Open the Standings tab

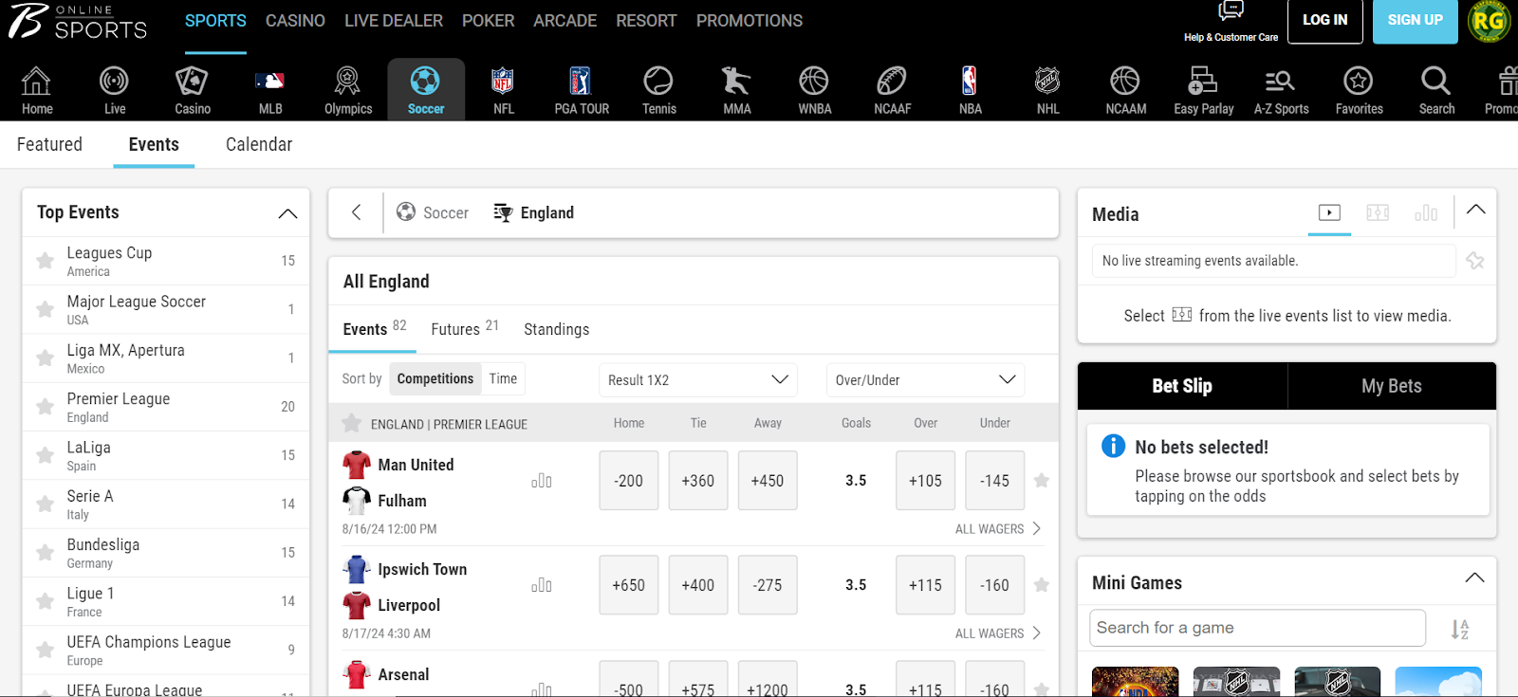point(556,329)
